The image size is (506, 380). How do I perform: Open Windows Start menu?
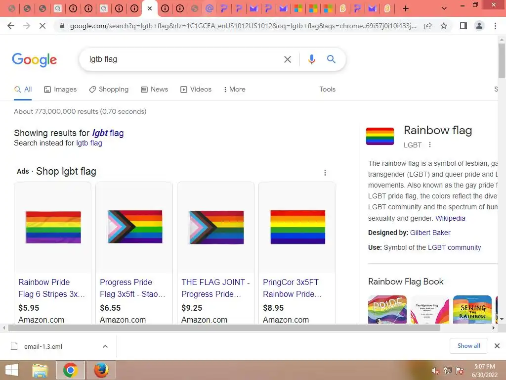click(x=12, y=370)
